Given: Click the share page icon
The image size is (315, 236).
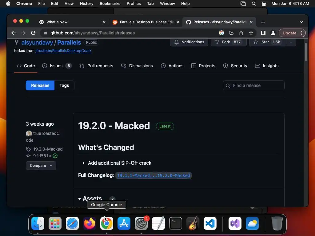Looking at the screenshot, I should coord(241,33).
